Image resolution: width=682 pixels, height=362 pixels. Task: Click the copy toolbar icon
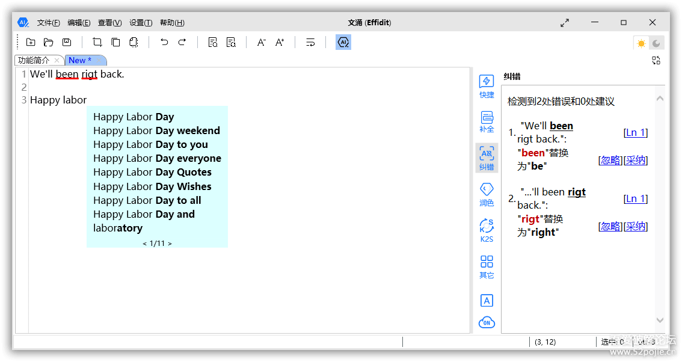click(x=115, y=42)
